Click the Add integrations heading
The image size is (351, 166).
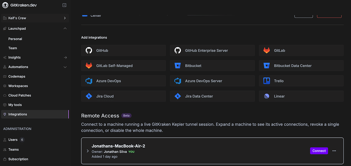click(x=94, y=38)
